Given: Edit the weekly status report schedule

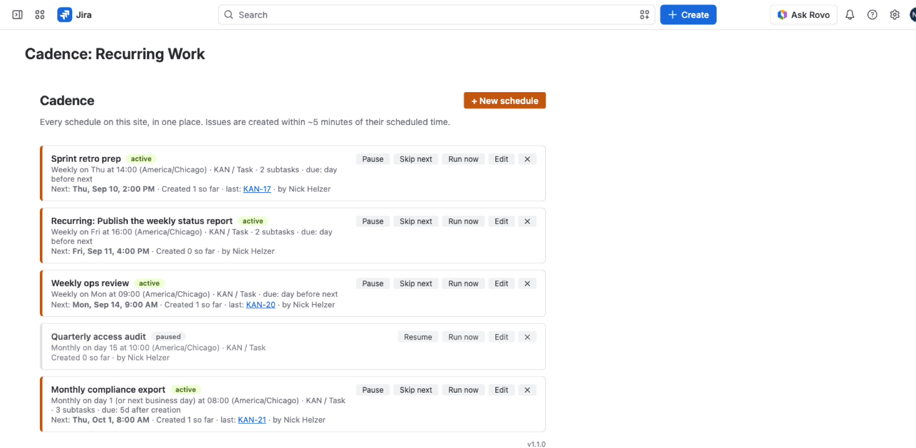Looking at the screenshot, I should 501,222.
